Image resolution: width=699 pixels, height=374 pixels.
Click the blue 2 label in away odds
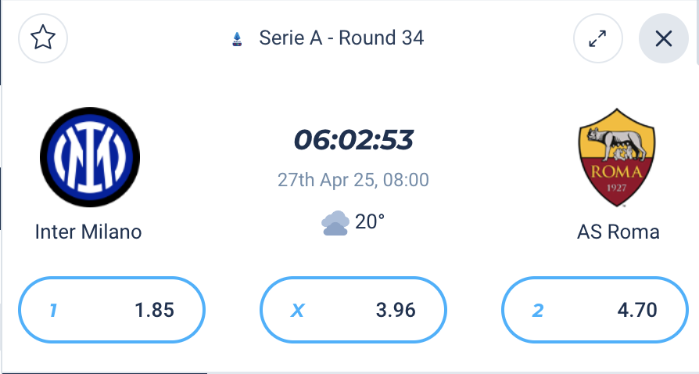click(x=538, y=310)
